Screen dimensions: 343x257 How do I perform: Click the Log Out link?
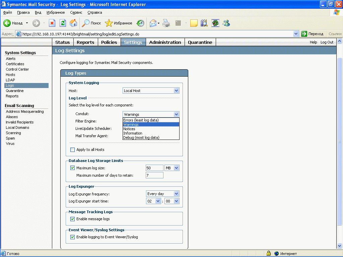coord(327,42)
